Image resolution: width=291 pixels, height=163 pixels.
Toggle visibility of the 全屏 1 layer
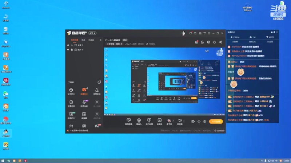click(68, 45)
